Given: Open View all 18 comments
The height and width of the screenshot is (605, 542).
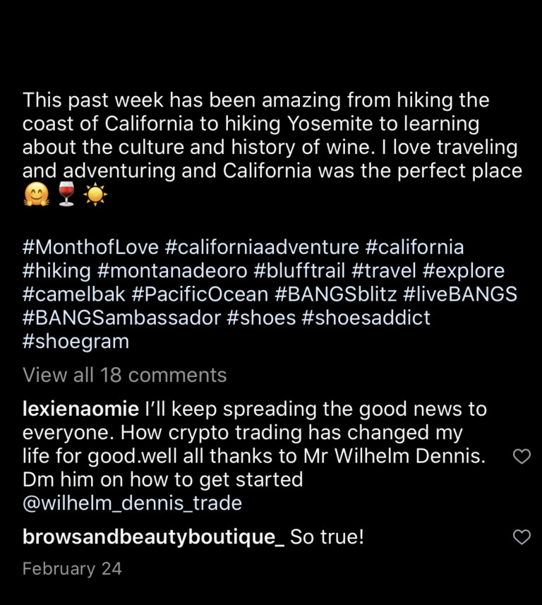Looking at the screenshot, I should pyautogui.click(x=125, y=375).
